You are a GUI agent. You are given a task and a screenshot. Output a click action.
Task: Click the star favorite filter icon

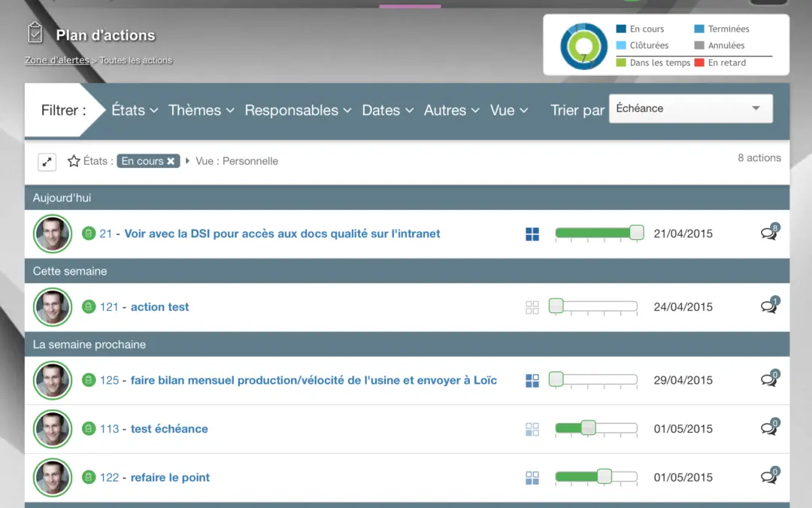(74, 161)
